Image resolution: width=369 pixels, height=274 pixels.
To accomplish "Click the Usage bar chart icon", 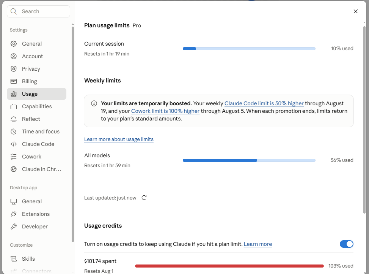I will pos(14,94).
